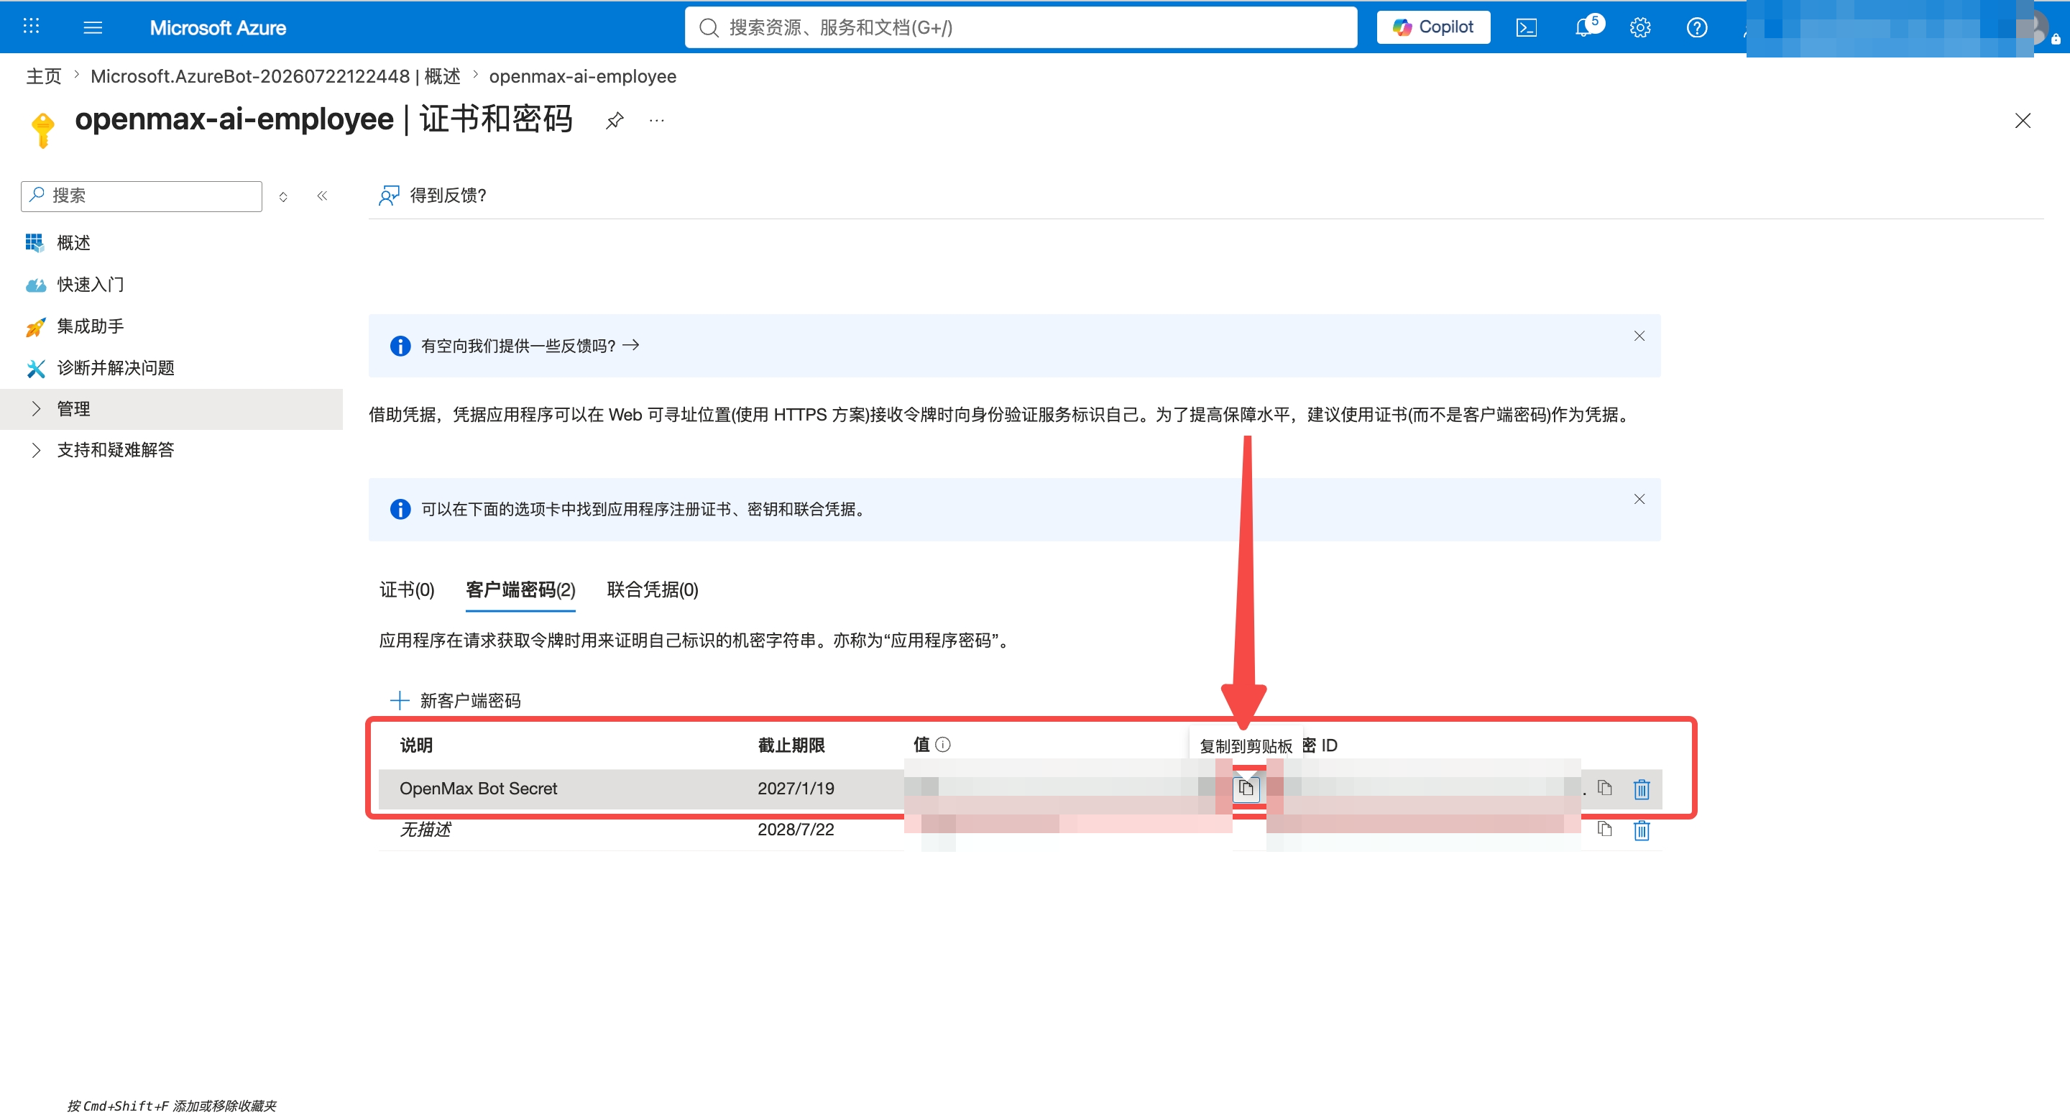2070x1120 pixels.
Task: Select the 无描述 description cell
Action: click(425, 829)
